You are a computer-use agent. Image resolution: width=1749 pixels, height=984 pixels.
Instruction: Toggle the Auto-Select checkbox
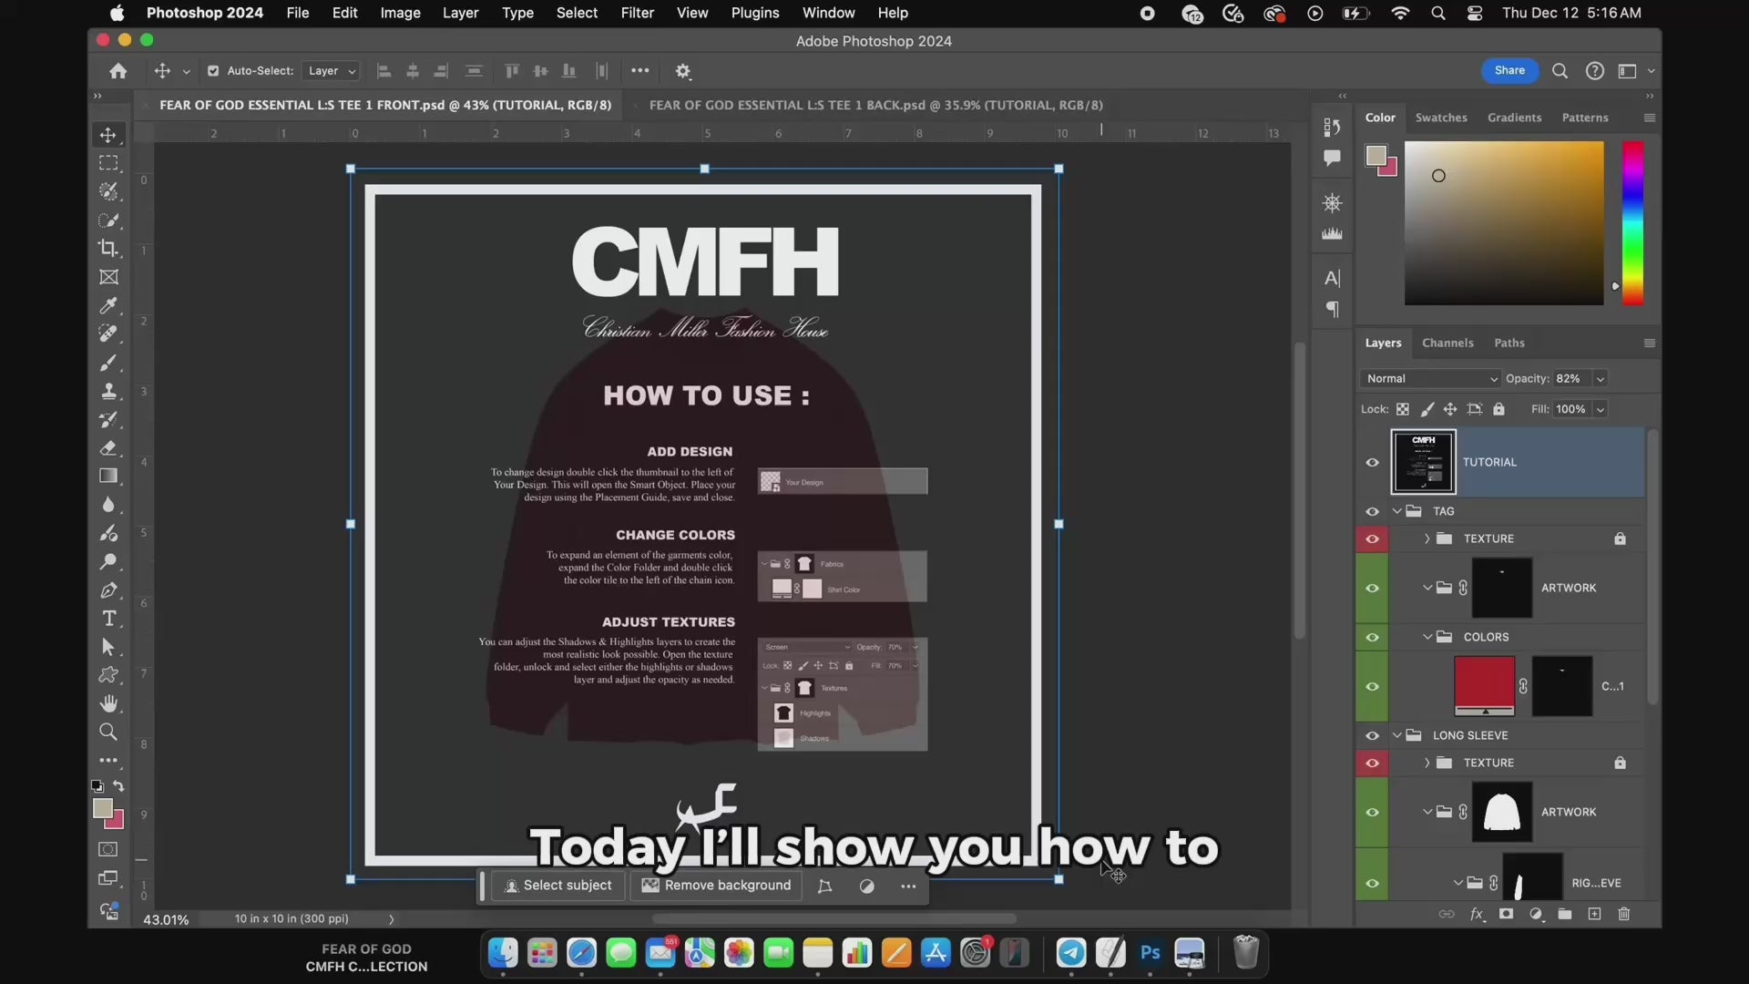pos(213,71)
